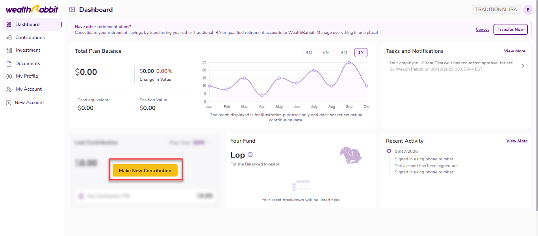Click the Transfer Now button
Screen dimensions: 538x236
pos(510,30)
